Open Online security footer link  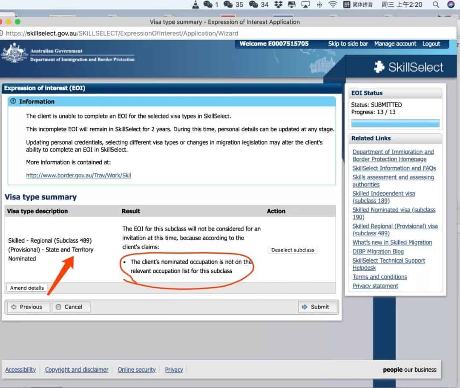click(x=136, y=370)
